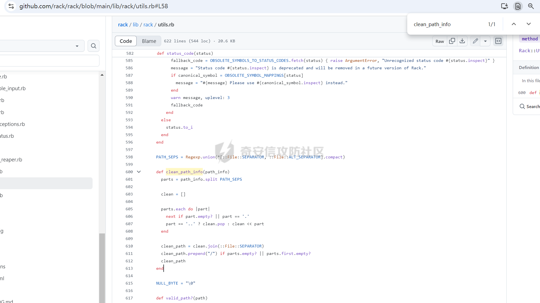The image size is (540, 303).
Task: Open the lib breadcrumb link
Action: click(136, 24)
